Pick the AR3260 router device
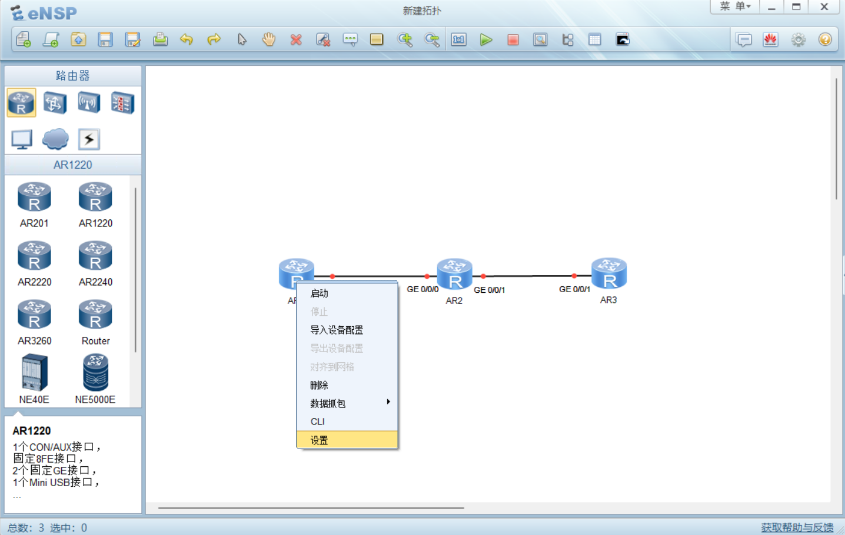The height and width of the screenshot is (535, 845). click(34, 322)
